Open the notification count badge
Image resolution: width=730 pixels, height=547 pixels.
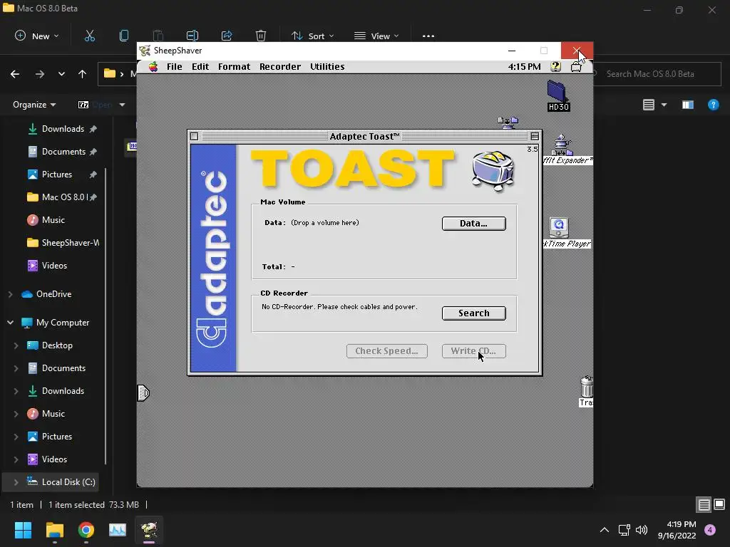710,530
